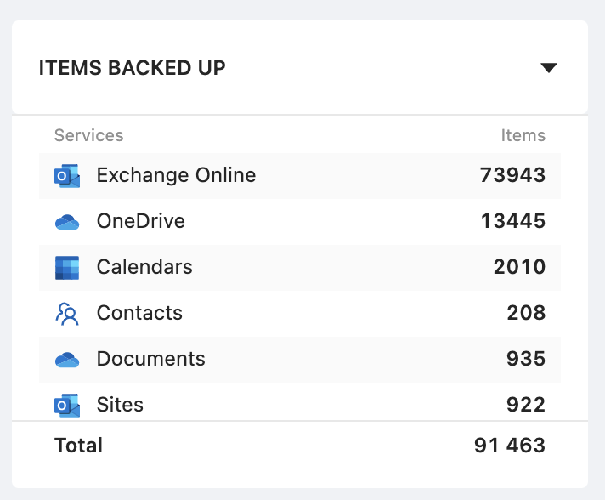
Task: Click the Exchange Online Outlook icon
Action: click(x=67, y=176)
